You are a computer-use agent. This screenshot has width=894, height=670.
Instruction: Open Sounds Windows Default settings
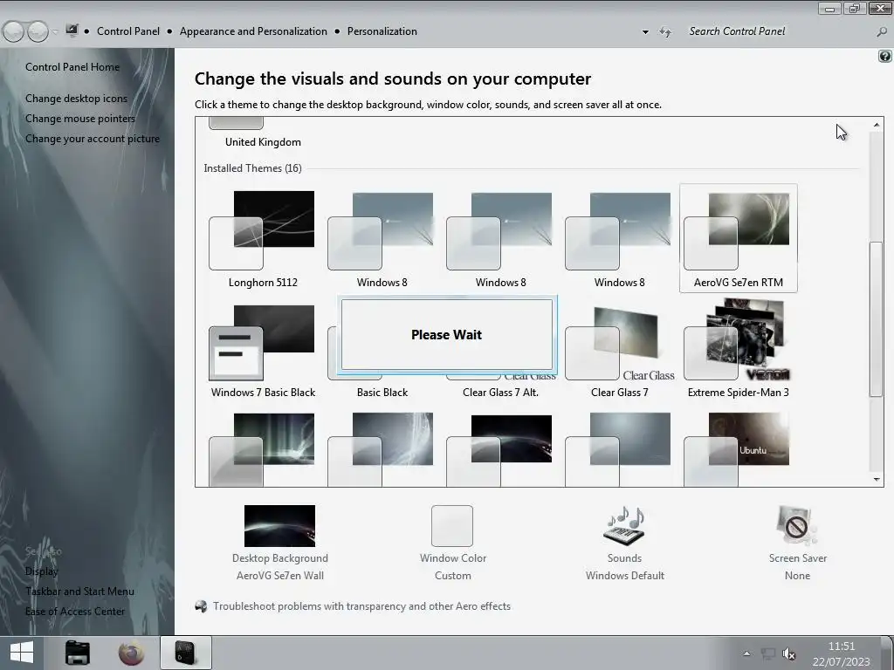(624, 543)
